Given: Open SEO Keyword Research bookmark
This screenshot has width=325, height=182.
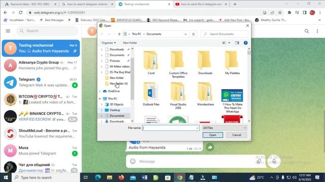Looking at the screenshot, I should pyautogui.click(x=163, y=20).
